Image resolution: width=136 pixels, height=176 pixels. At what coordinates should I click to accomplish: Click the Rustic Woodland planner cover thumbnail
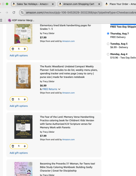pos(23,77)
